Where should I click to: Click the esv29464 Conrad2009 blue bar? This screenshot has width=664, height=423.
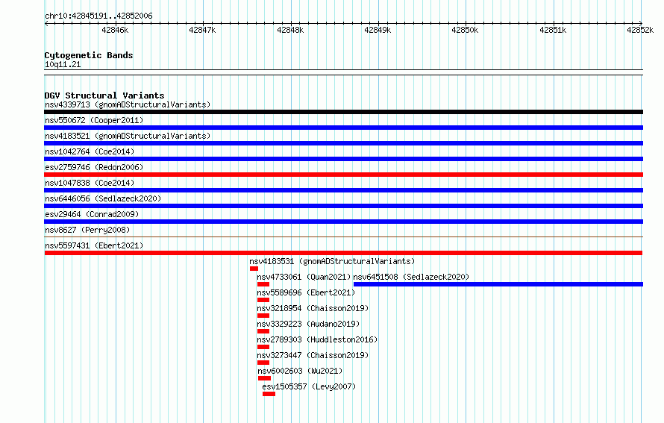(343, 222)
